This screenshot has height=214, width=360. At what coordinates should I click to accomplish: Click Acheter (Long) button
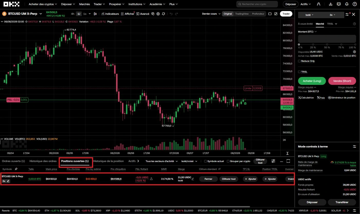pos(312,81)
